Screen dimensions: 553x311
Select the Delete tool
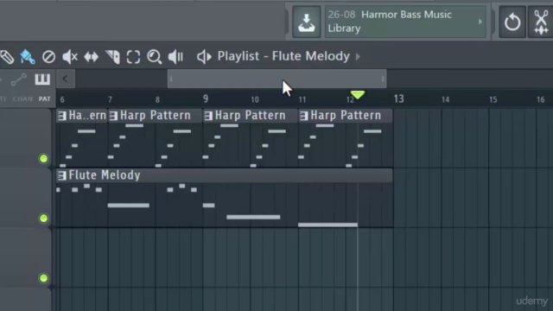tap(48, 57)
